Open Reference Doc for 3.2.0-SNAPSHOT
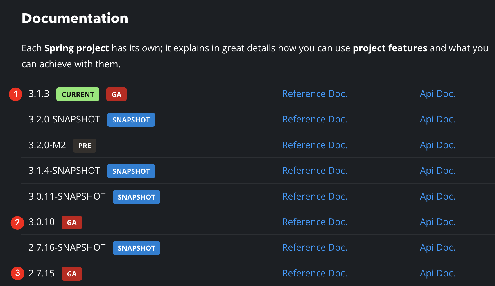 315,119
